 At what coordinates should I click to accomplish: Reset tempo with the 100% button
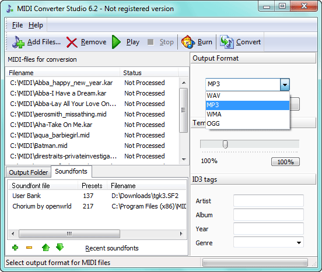pos(285,162)
